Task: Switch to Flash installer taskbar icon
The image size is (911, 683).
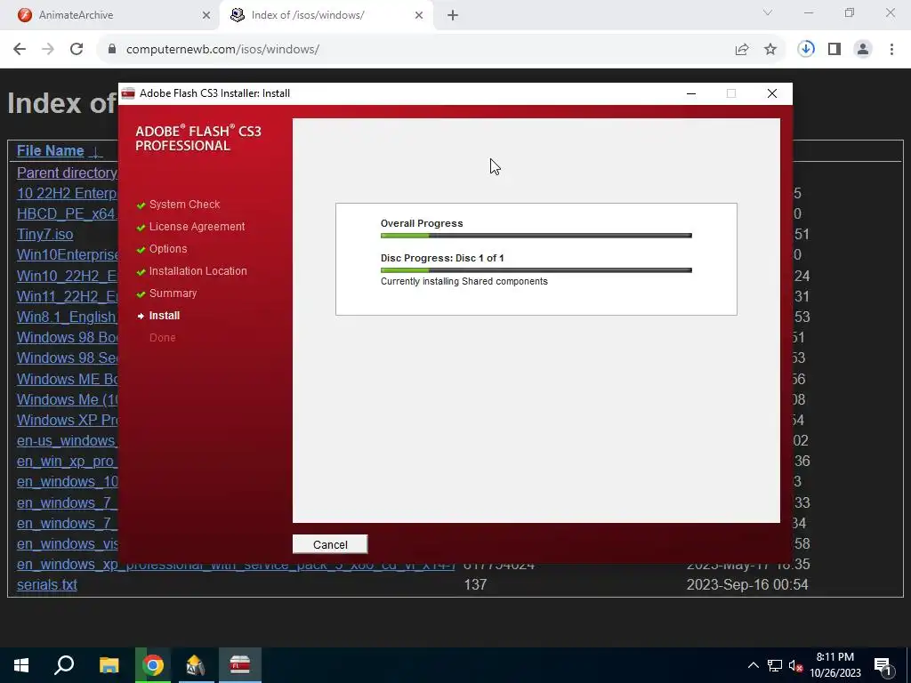Action: [x=240, y=665]
